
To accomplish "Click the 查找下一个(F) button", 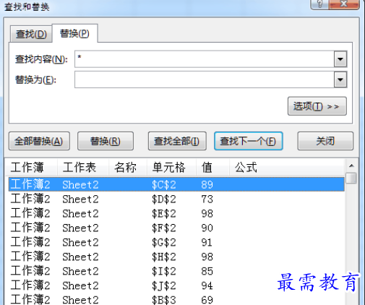I will tap(248, 141).
